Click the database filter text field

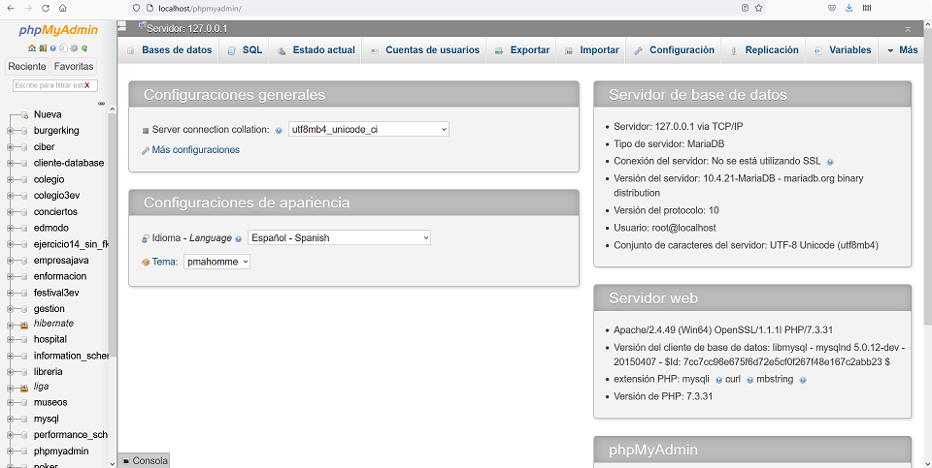[x=49, y=85]
